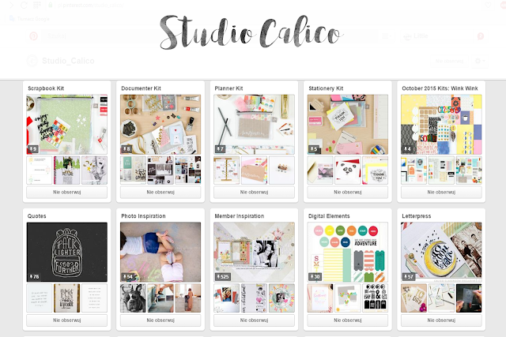Viewport: 506px width, 337px height.
Task: Toggle Nie obserwuj under Planner Kit
Action: (x=254, y=192)
